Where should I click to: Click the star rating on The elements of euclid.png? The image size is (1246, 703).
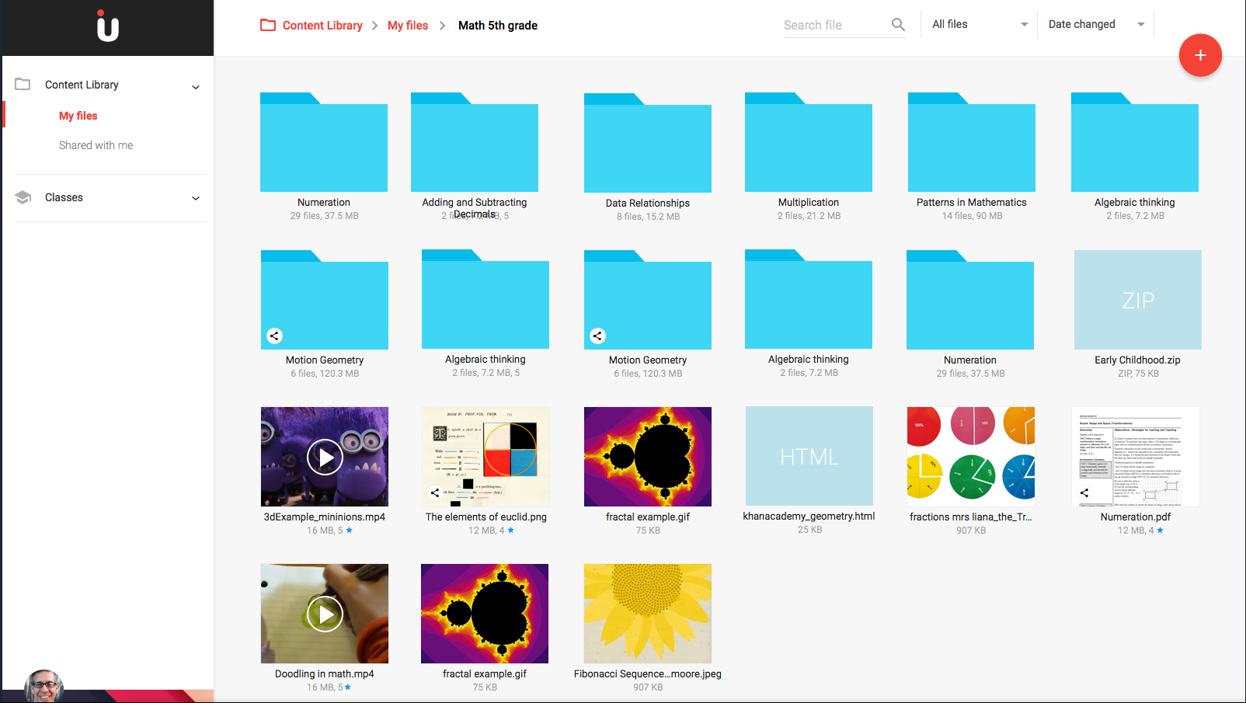click(510, 530)
